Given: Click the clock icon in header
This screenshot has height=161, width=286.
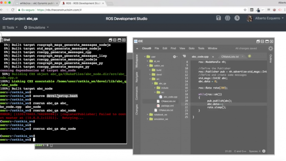Looking at the screenshot, I should point(237,18).
